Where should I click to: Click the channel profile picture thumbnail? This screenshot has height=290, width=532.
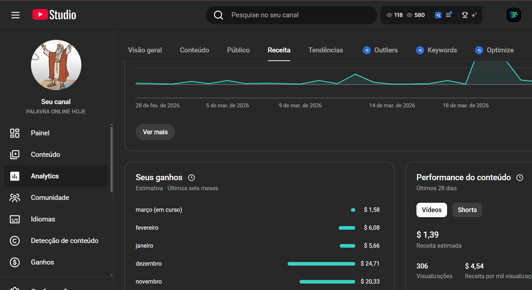56,65
